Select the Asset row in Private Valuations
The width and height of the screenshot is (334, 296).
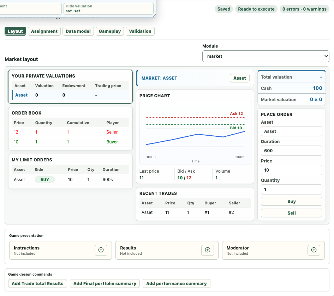coord(71,95)
